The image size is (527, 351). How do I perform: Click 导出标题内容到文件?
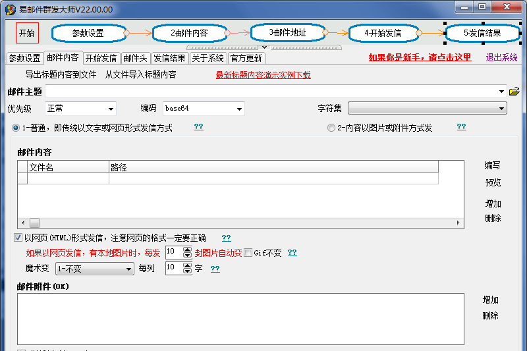[61, 74]
